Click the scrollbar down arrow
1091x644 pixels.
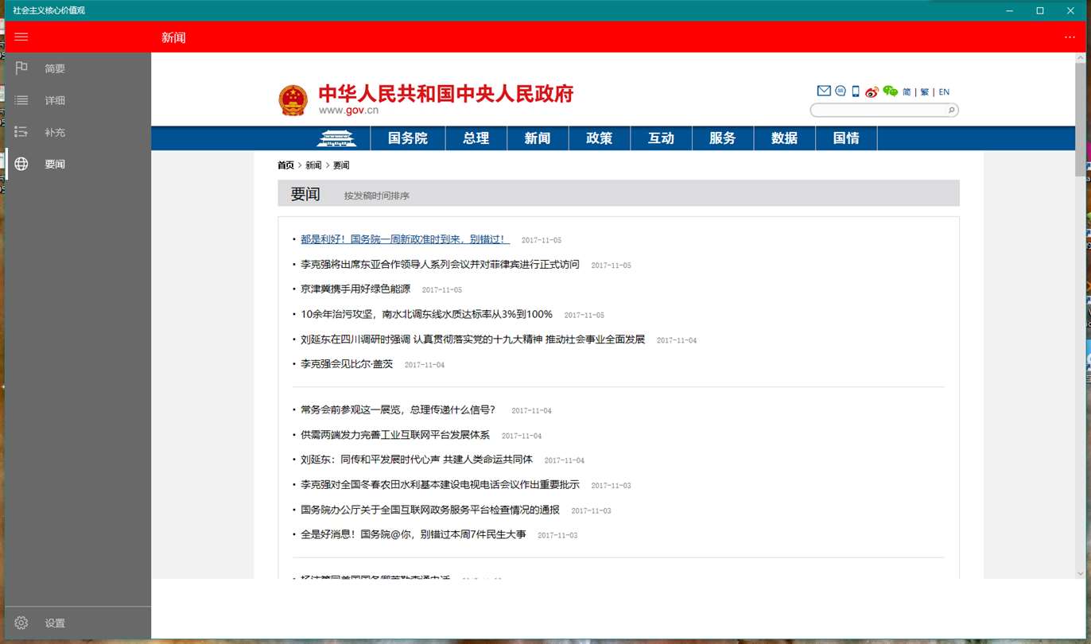pyautogui.click(x=1080, y=572)
